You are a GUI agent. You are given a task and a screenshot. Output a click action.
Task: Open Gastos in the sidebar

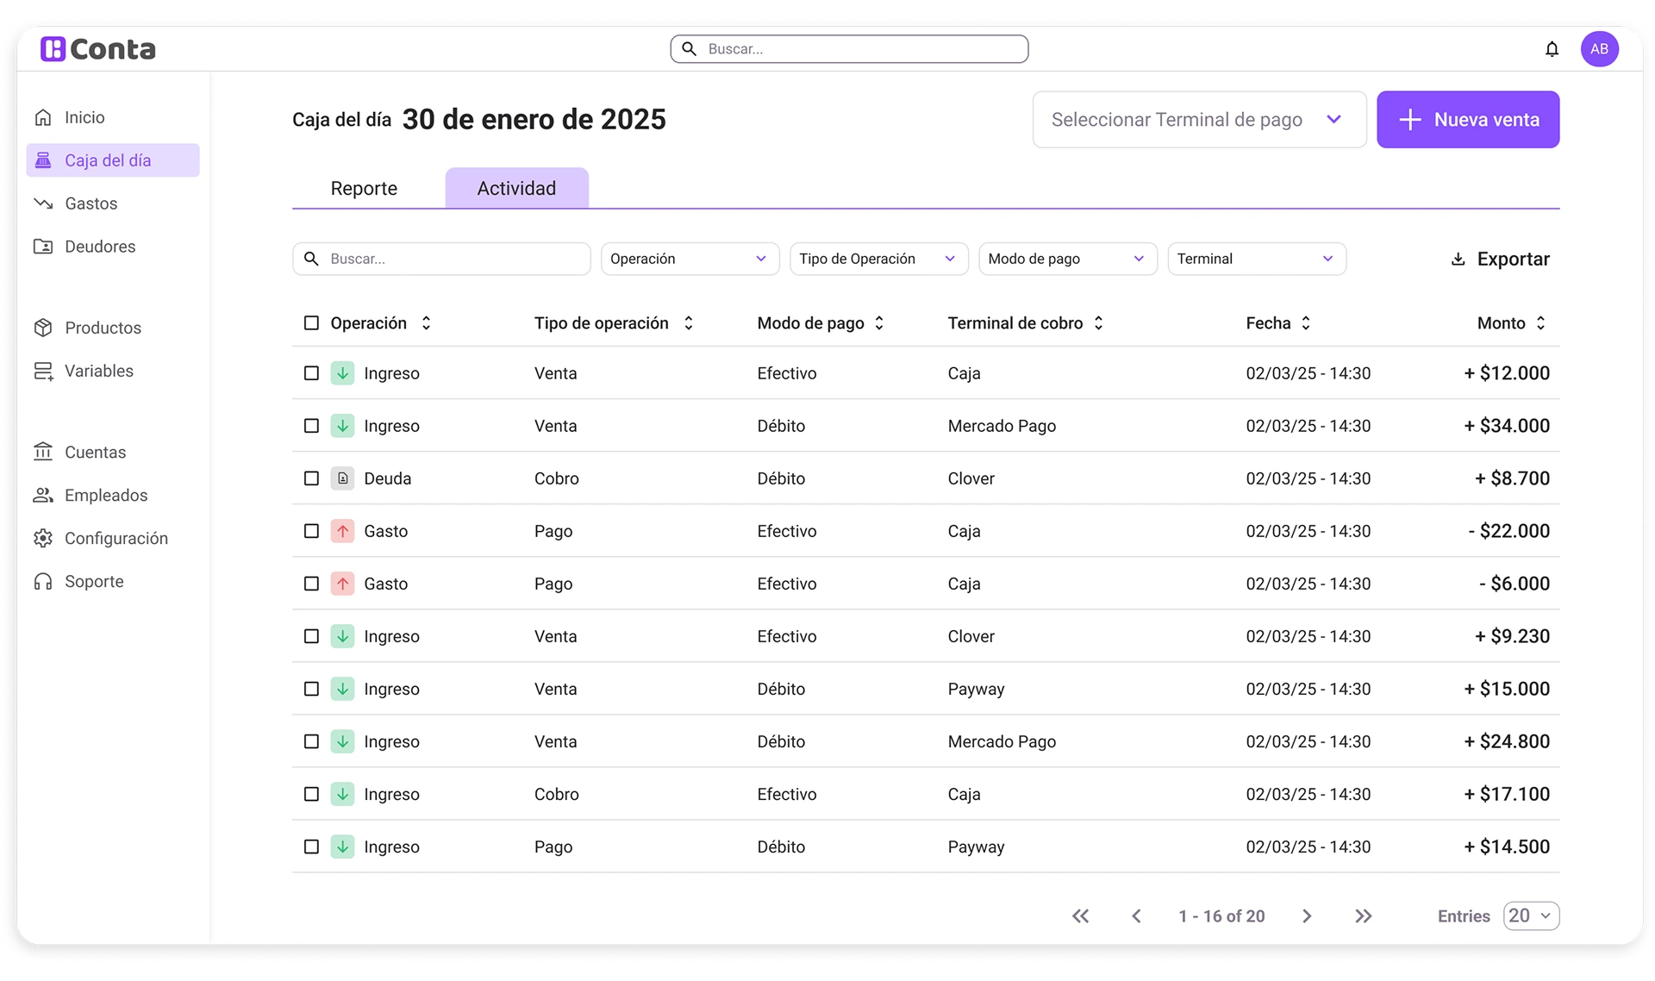(x=91, y=203)
